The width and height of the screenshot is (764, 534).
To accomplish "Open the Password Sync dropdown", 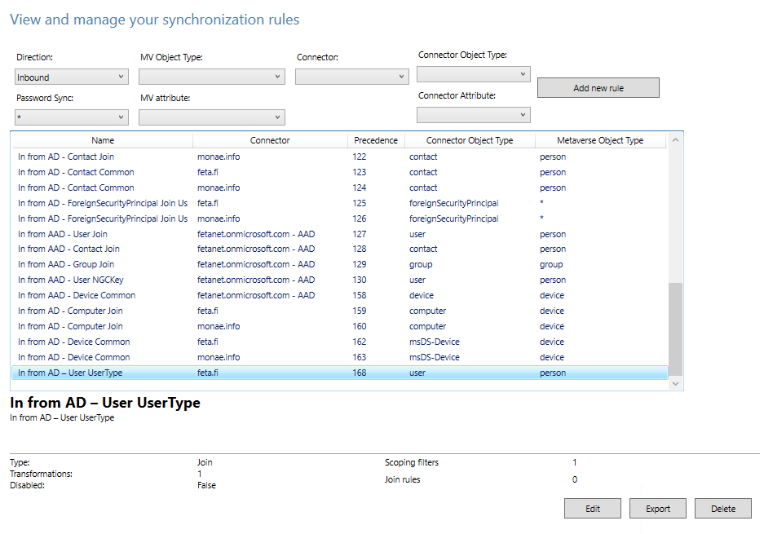I will point(72,118).
